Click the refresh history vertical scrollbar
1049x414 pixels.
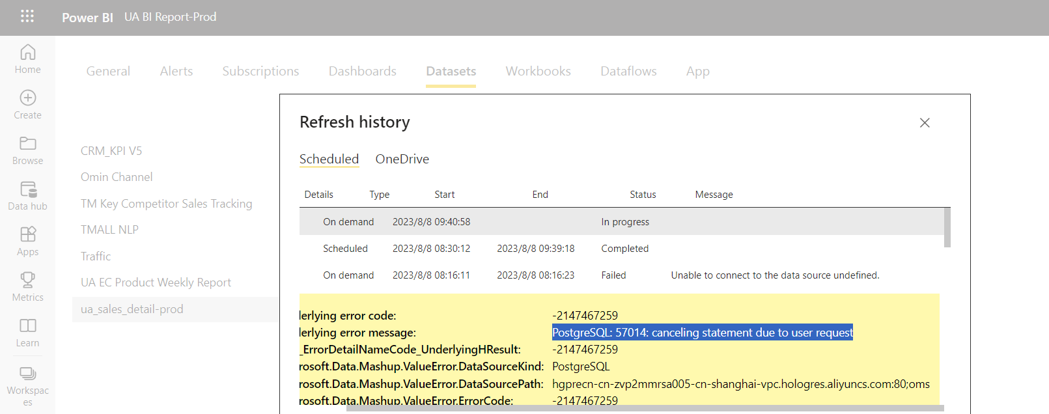click(x=947, y=227)
